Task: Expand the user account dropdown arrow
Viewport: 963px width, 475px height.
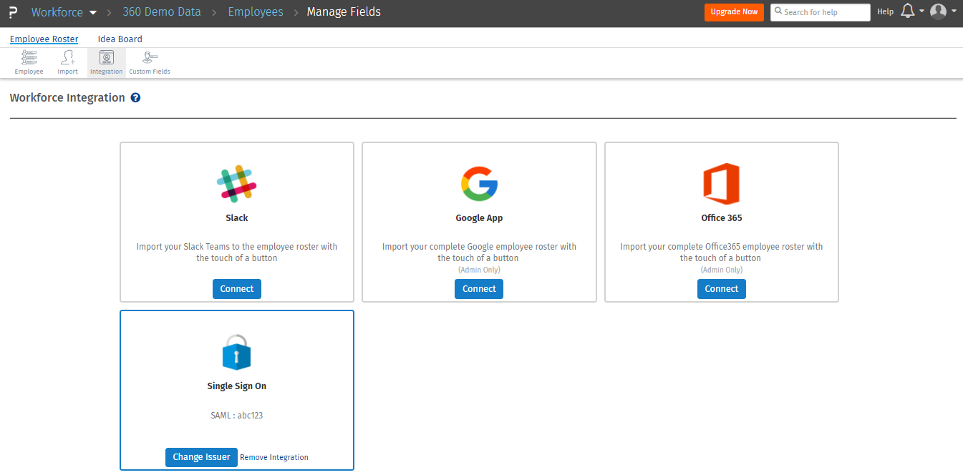Action: [x=954, y=11]
